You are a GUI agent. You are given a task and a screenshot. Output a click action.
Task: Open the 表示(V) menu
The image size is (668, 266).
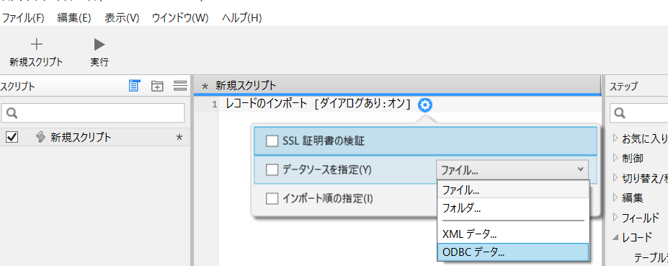[x=122, y=18]
